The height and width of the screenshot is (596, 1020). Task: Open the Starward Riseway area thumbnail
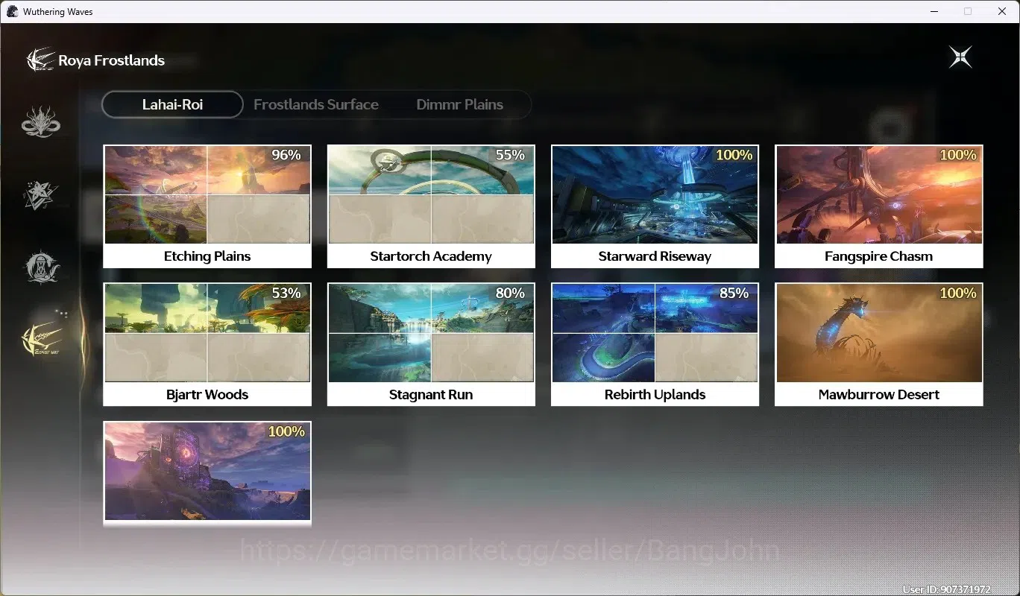click(655, 194)
